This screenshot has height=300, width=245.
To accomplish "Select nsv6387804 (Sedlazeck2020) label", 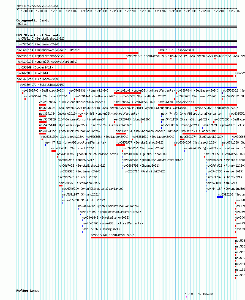I will 197,90.
